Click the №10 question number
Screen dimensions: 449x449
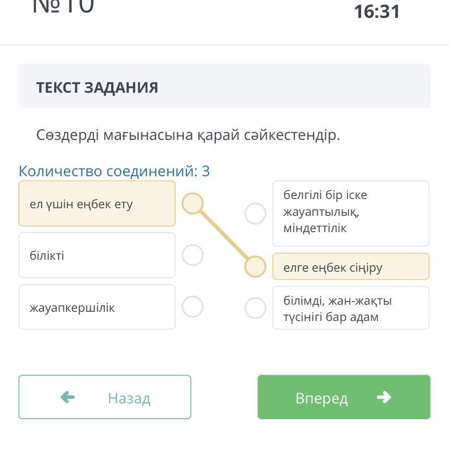pos(63,7)
